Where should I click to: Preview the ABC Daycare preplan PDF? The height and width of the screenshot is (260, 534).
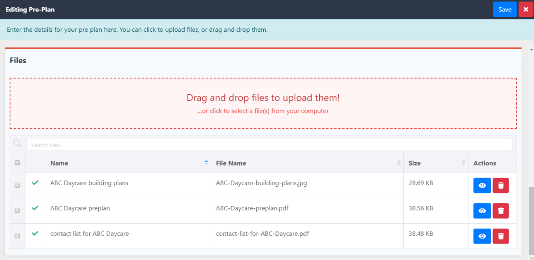[482, 211]
